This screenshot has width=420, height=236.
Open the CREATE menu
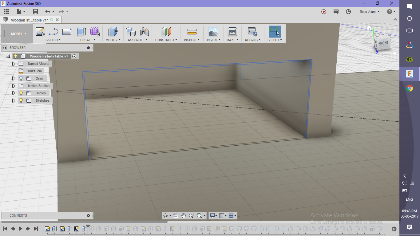pyautogui.click(x=88, y=40)
